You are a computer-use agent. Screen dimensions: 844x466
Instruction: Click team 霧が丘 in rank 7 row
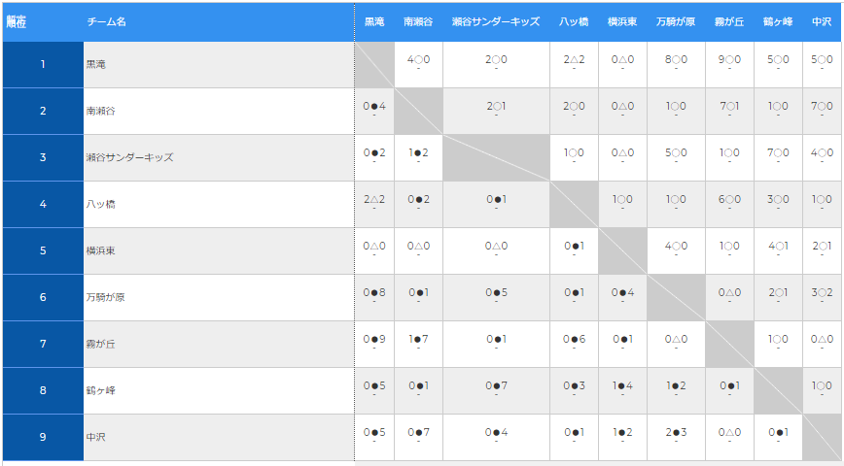click(101, 344)
